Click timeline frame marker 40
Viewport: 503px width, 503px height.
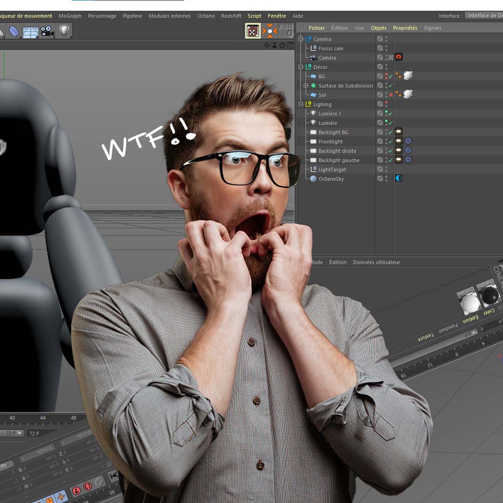(x=12, y=418)
